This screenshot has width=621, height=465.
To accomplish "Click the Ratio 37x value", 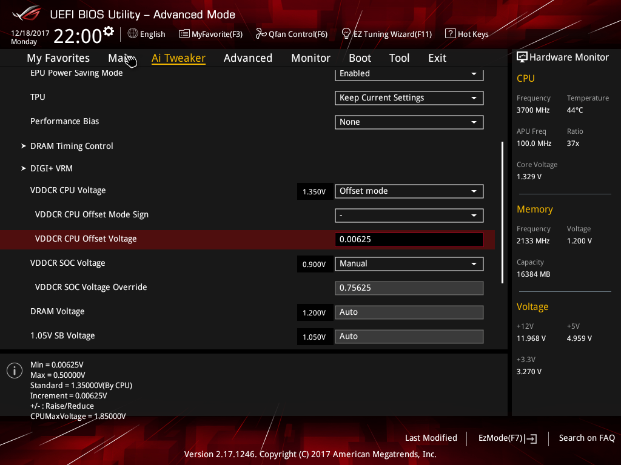I will [573, 143].
